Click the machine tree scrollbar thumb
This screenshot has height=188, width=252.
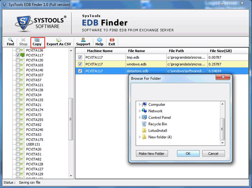click(71, 119)
